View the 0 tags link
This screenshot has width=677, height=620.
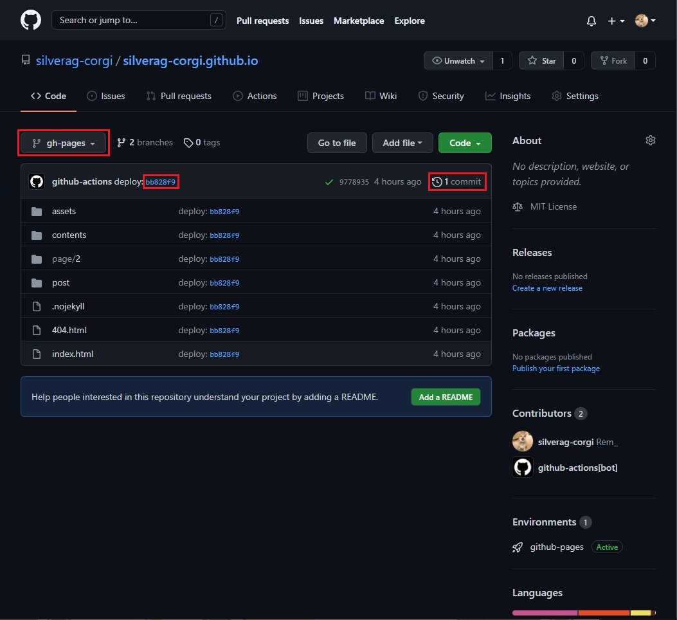click(x=202, y=143)
